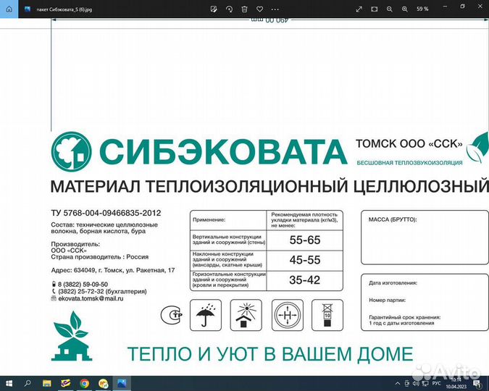The width and height of the screenshot is (489, 391).
Task: Click the ТОМСК ООО «ССК» text
Action: [409, 144]
